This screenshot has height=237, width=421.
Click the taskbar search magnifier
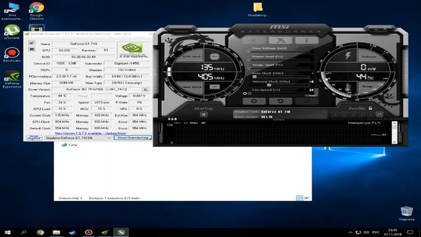[x=24, y=232]
